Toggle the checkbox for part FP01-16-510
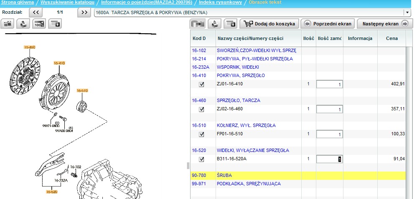The width and height of the screenshot is (417, 199). tap(202, 134)
